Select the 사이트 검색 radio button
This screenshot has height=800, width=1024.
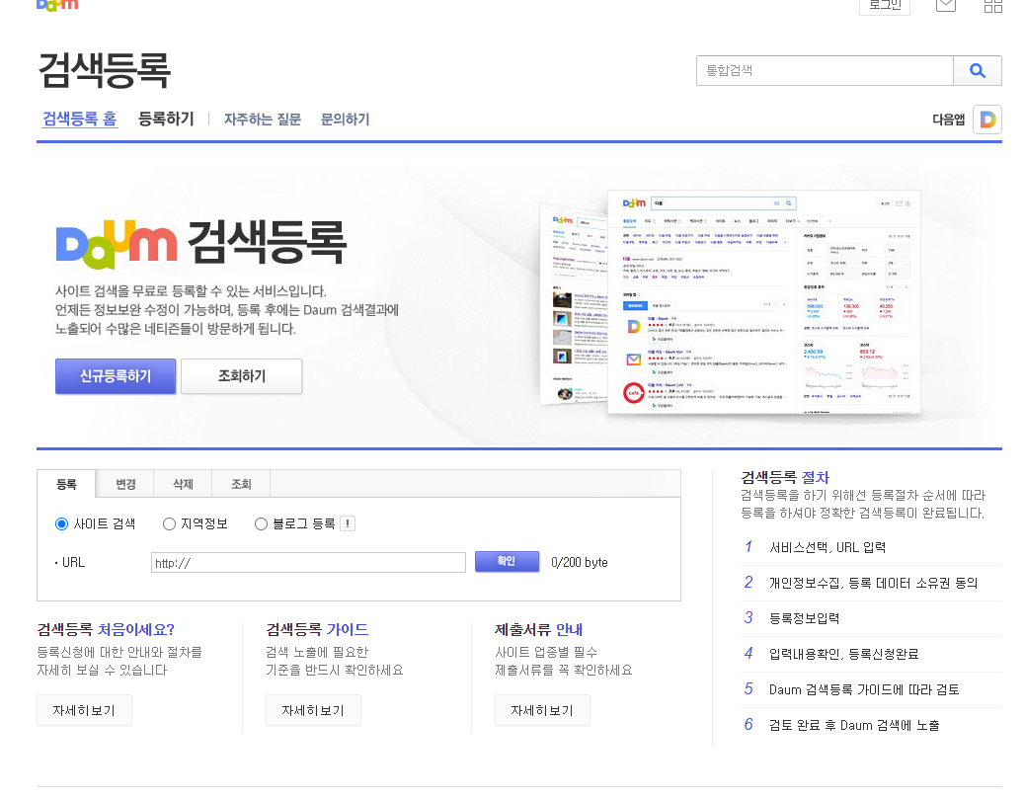pyautogui.click(x=61, y=523)
